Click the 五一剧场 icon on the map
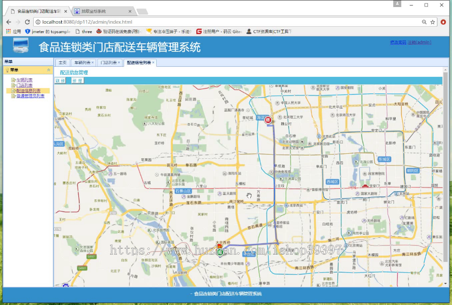This screenshot has height=305, width=452. tap(110, 174)
